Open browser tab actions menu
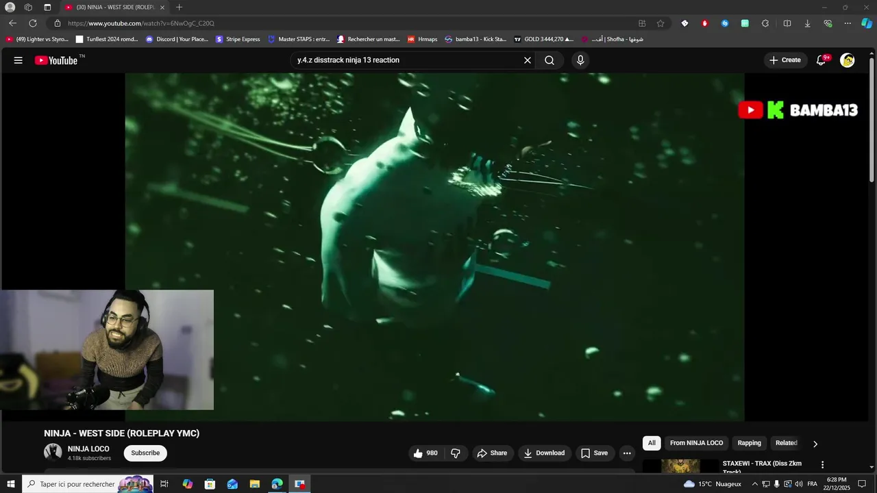877x493 pixels. pos(47,8)
